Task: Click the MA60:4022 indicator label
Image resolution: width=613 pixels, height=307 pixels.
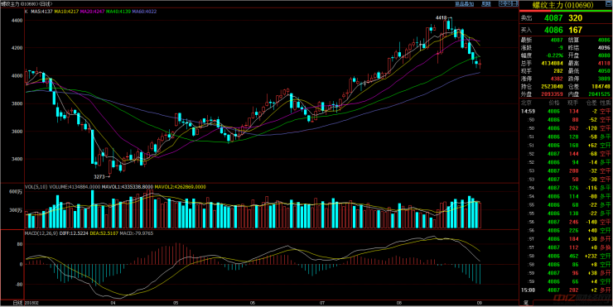Action: point(145,12)
